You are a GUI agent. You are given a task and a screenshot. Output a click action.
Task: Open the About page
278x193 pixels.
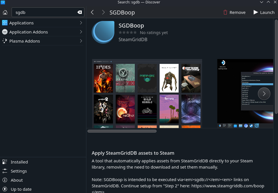click(x=16, y=180)
